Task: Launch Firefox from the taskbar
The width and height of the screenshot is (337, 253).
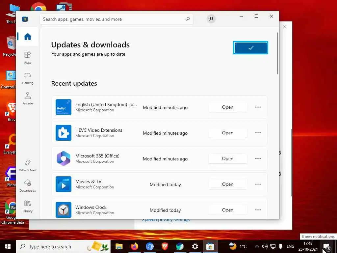Action: point(135,246)
